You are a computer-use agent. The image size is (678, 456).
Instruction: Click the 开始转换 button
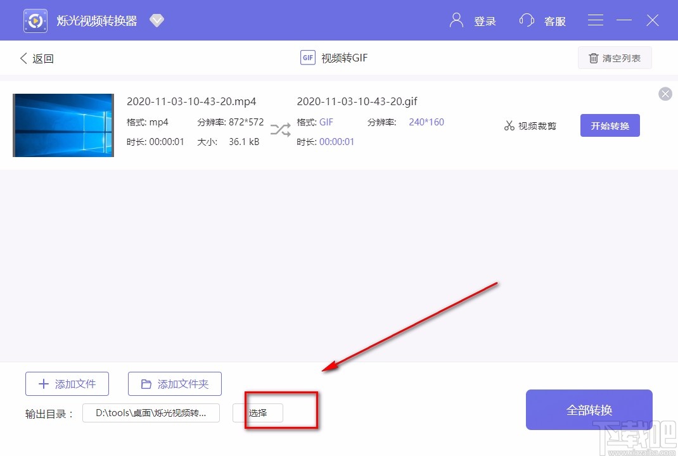tap(610, 125)
